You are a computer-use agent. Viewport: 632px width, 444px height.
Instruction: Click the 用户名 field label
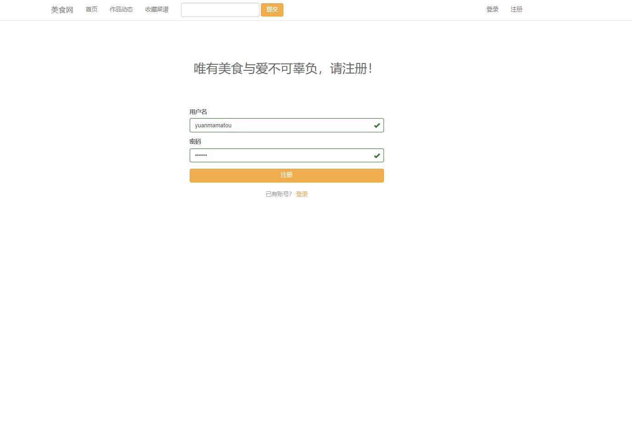point(198,112)
